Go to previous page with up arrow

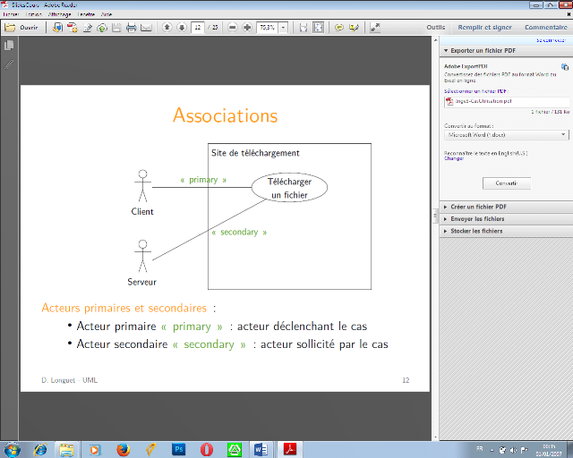click(167, 28)
